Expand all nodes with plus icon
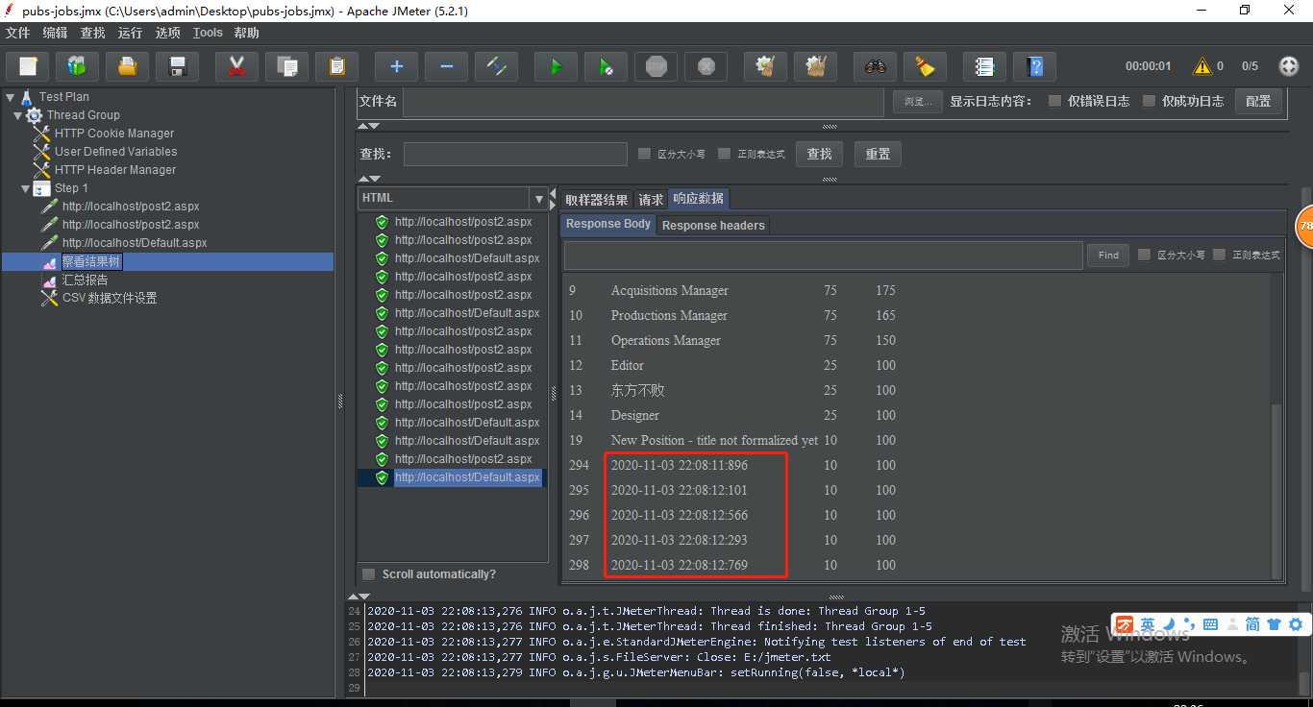 pos(396,66)
